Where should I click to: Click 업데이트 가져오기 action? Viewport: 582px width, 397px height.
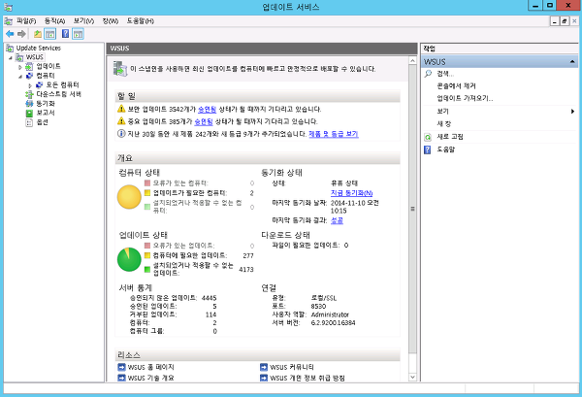coord(465,98)
